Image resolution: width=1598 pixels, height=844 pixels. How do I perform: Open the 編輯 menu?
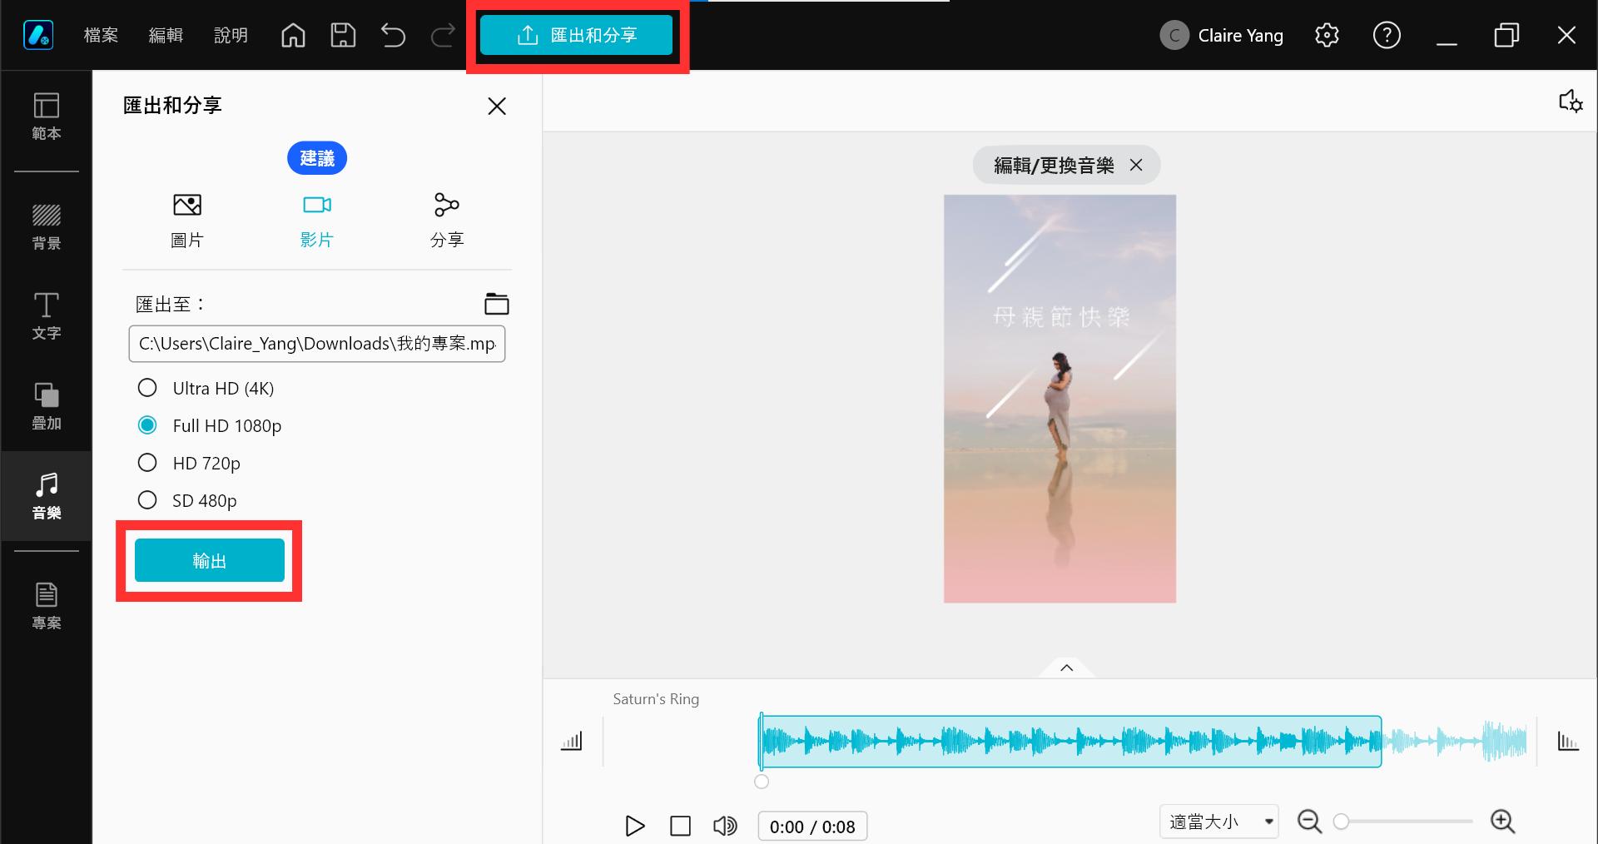[x=165, y=35]
